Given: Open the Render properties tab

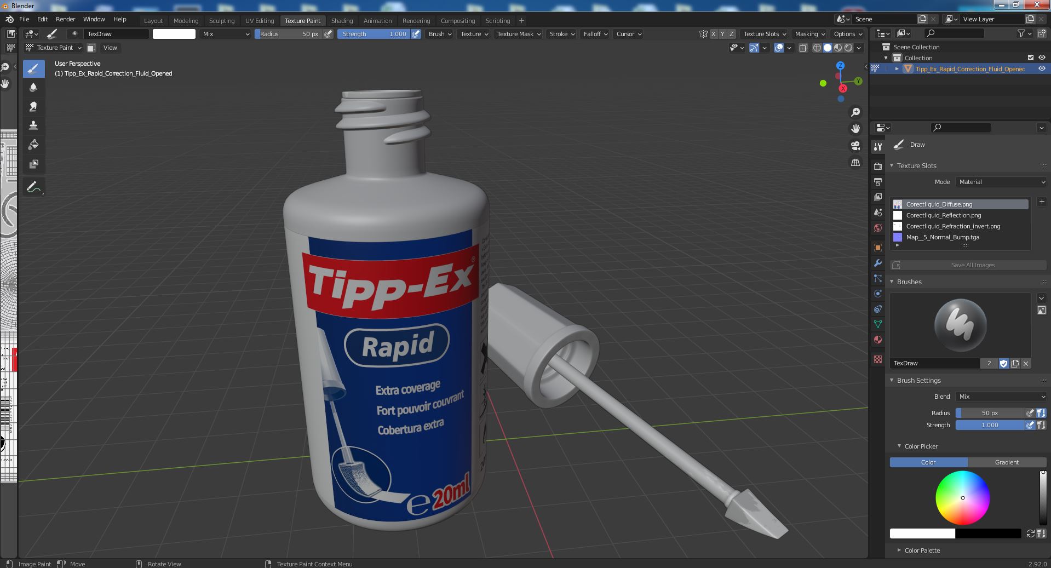Looking at the screenshot, I should coord(878,167).
